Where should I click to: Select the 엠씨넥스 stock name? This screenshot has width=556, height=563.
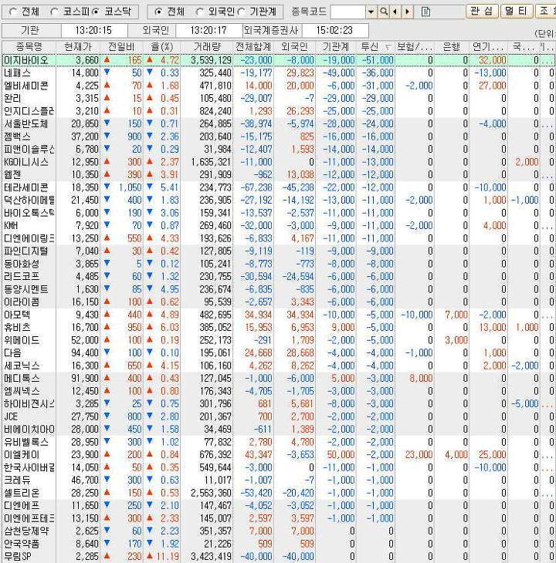pos(22,391)
